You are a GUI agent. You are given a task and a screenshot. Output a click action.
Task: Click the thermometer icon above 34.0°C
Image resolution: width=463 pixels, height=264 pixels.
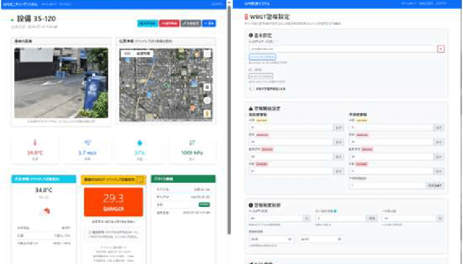pyautogui.click(x=35, y=143)
